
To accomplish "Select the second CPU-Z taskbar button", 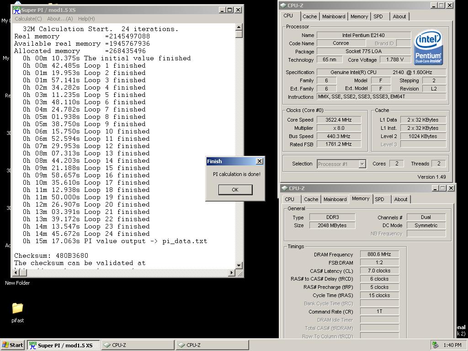I will [212, 345].
